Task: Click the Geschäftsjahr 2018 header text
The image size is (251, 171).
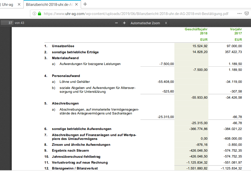Action: click(196, 31)
